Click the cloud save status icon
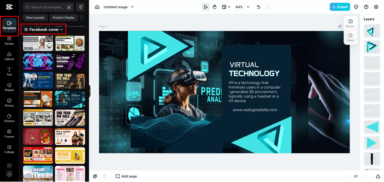The image size is (384, 182). point(97,7)
